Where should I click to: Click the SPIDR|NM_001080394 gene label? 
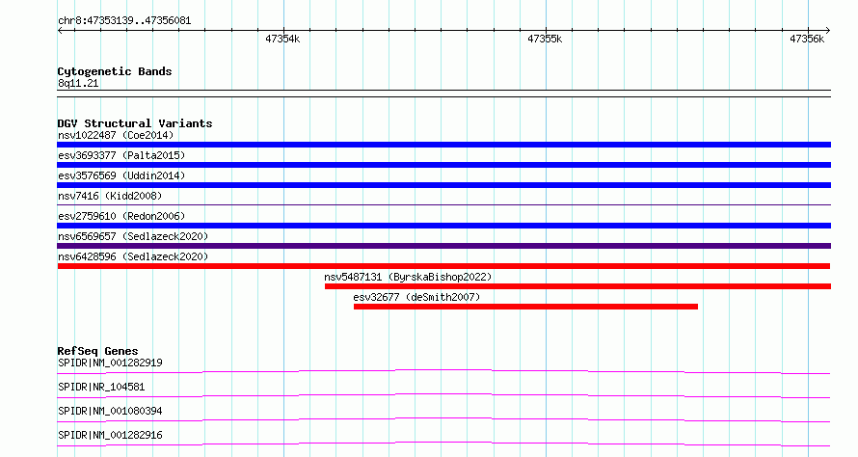pyautogui.click(x=110, y=411)
